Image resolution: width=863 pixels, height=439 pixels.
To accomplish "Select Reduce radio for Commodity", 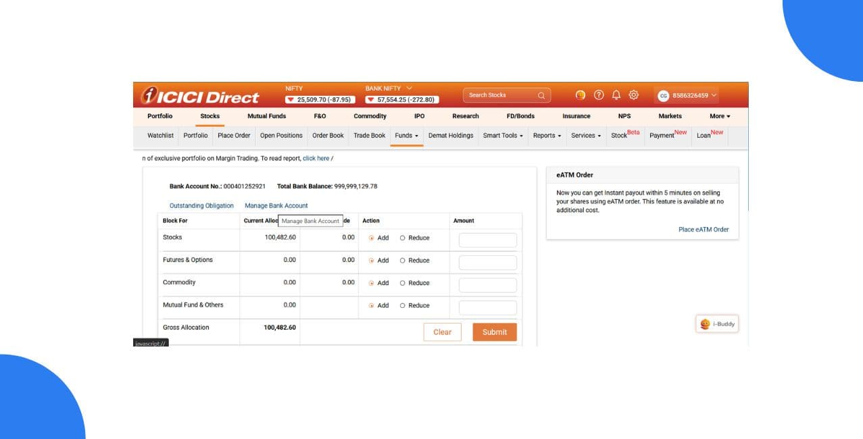I will click(403, 283).
